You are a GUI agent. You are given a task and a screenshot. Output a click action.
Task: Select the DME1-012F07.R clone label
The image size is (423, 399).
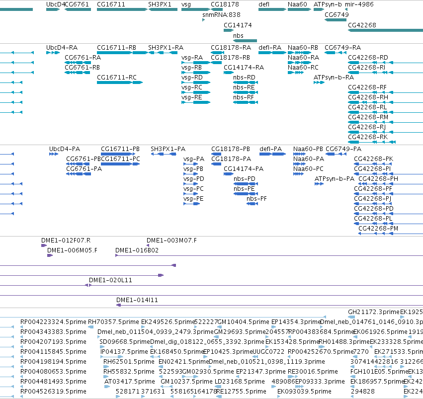click(x=66, y=240)
